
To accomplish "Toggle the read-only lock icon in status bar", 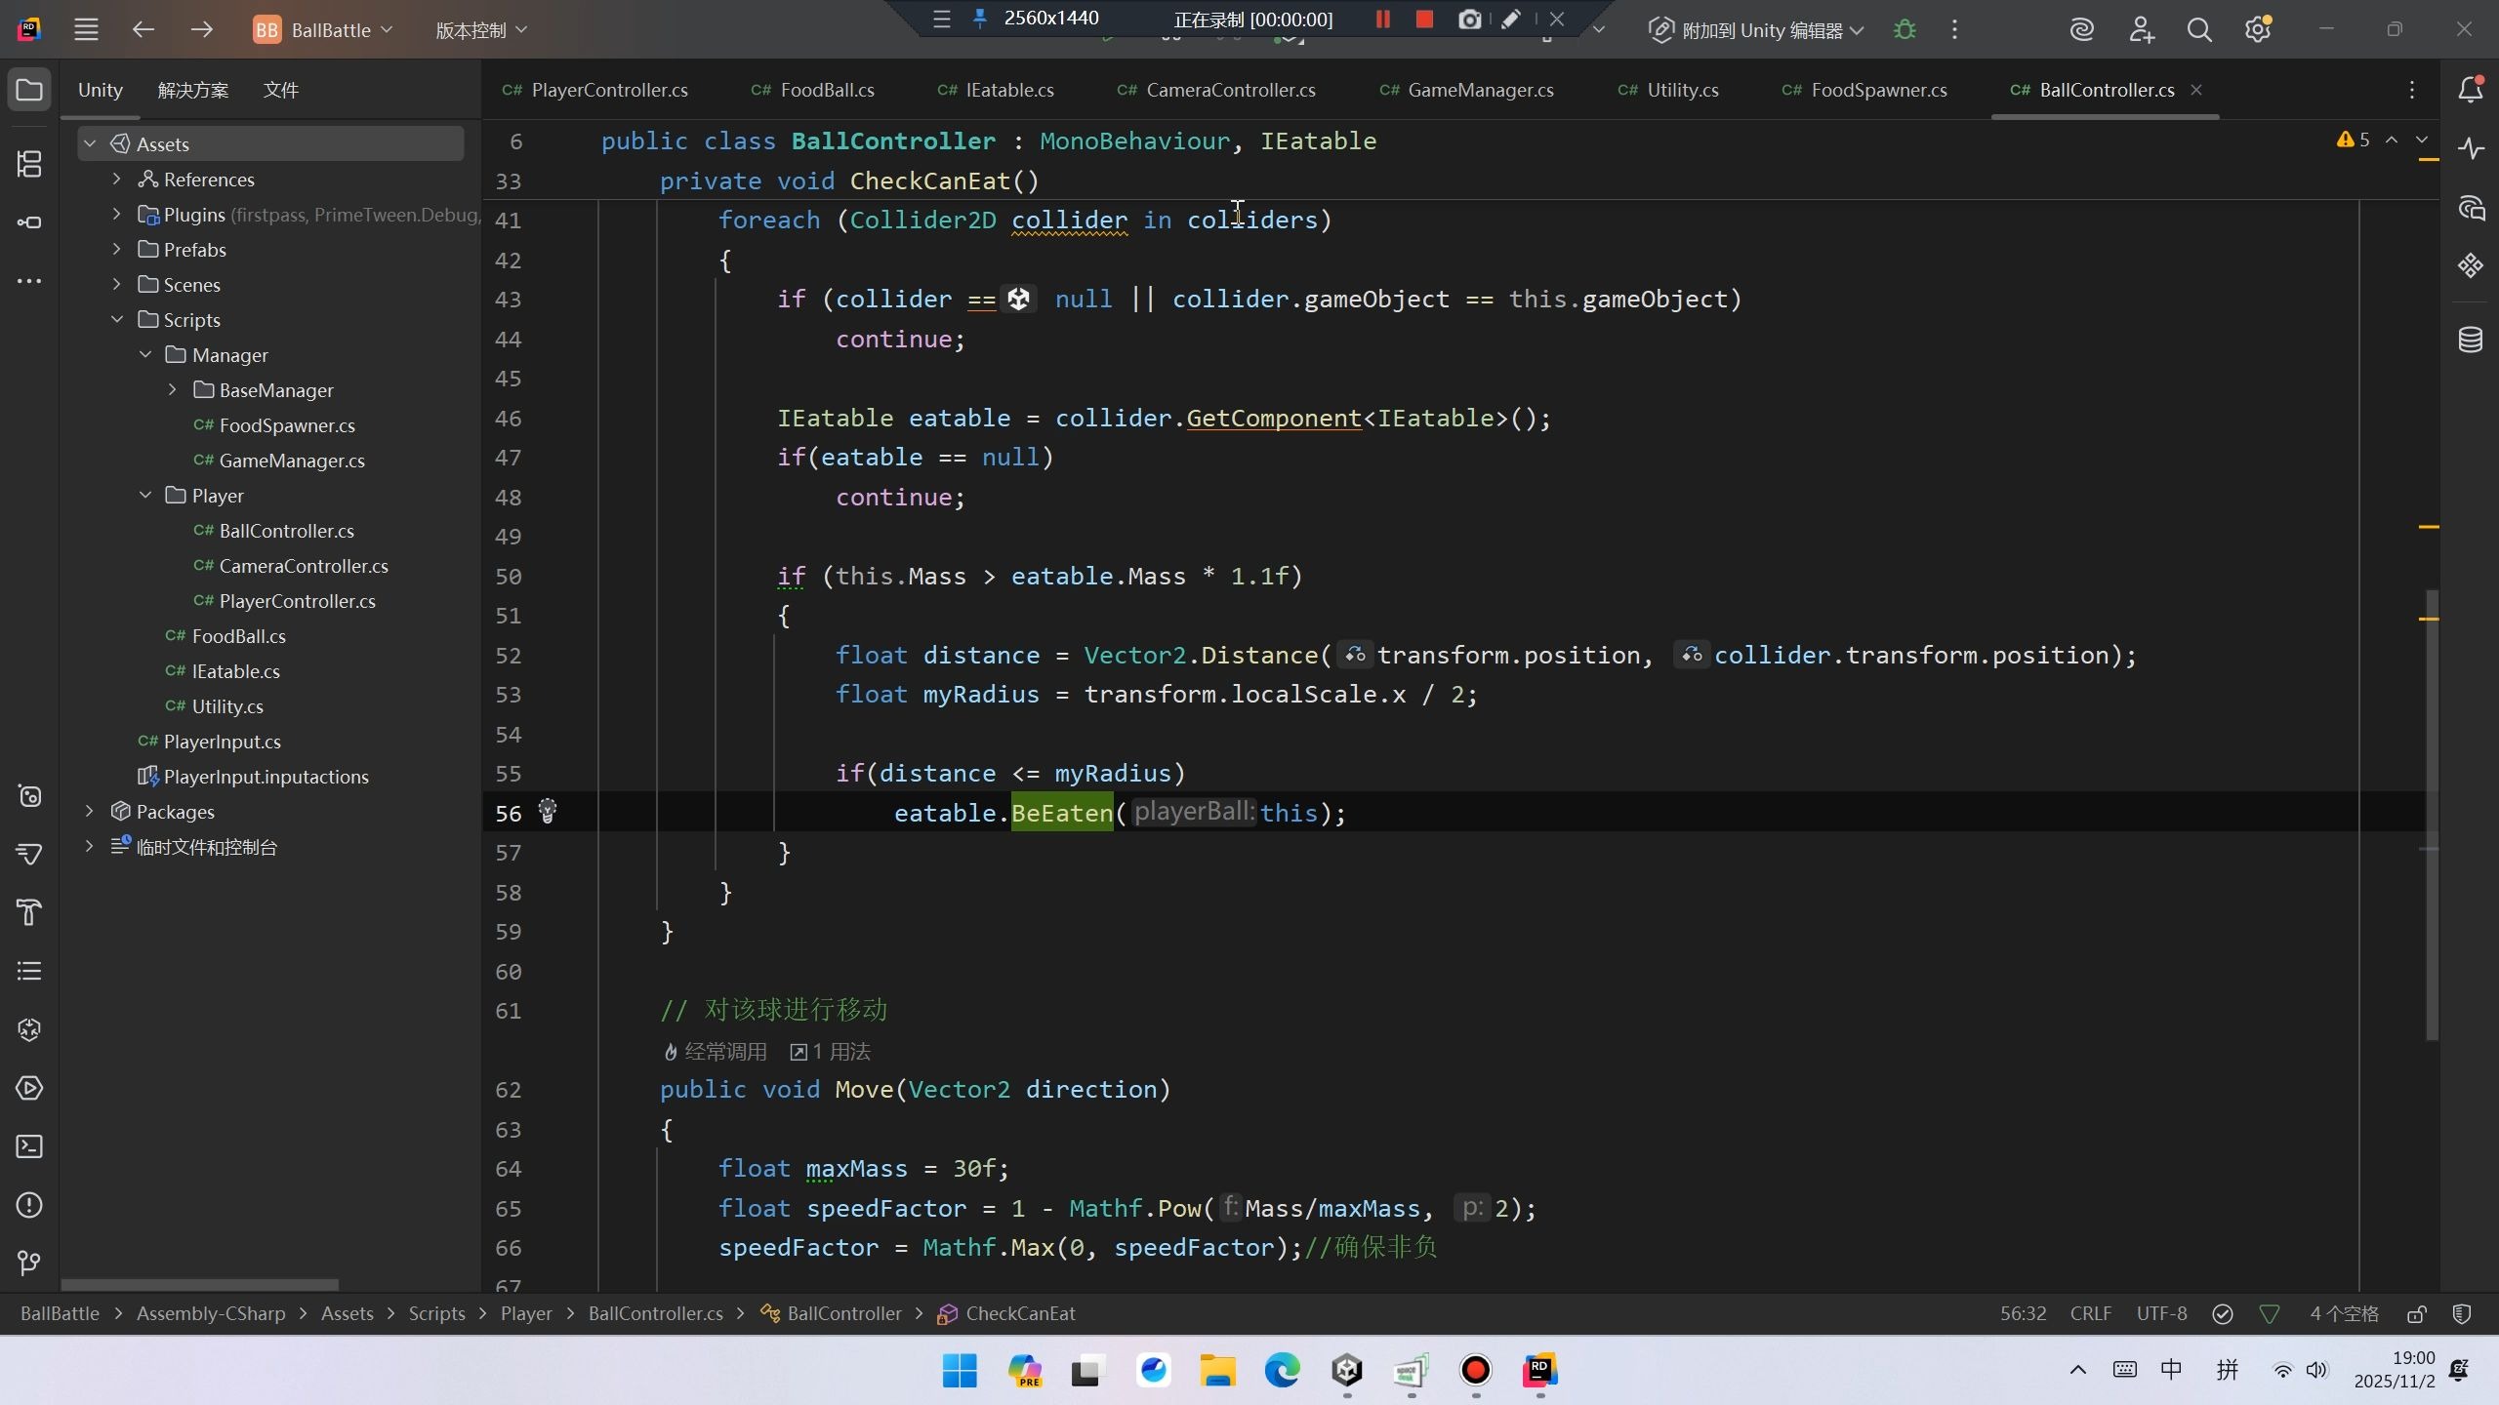I will 2417,1314.
